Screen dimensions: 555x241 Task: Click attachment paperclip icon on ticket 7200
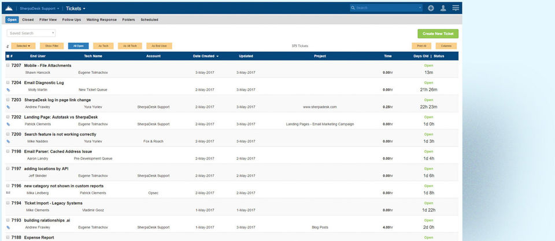pyautogui.click(x=8, y=141)
